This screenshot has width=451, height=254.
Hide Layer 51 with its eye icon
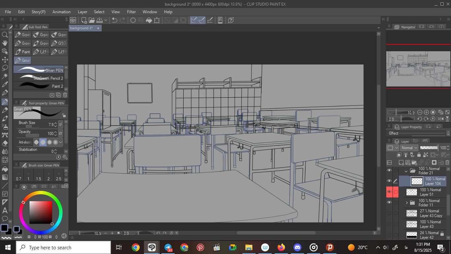389,192
